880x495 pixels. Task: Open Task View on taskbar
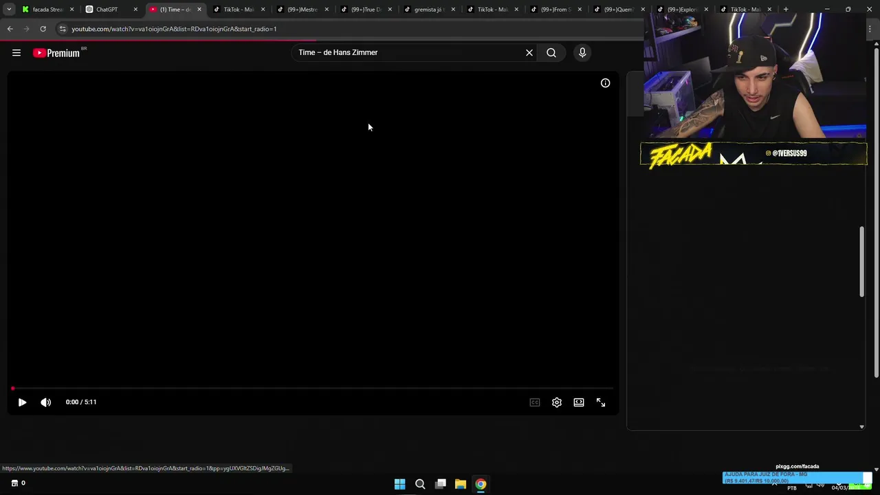[441, 484]
